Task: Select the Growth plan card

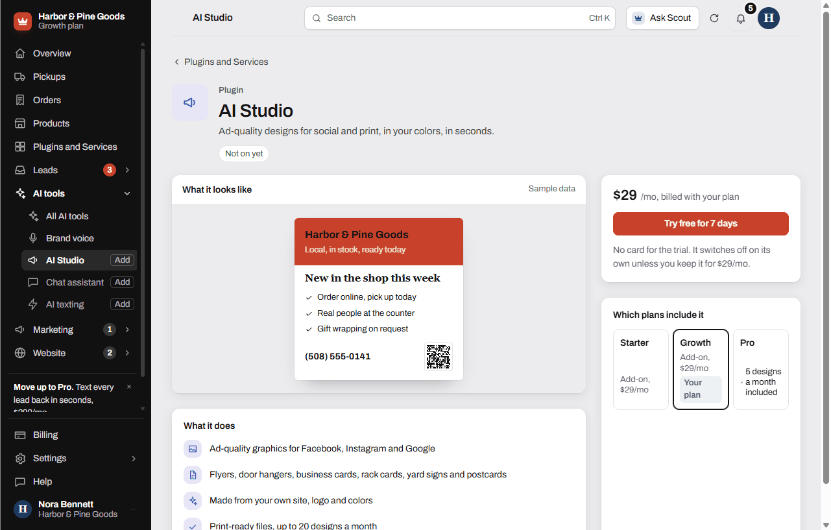Action: [x=701, y=369]
